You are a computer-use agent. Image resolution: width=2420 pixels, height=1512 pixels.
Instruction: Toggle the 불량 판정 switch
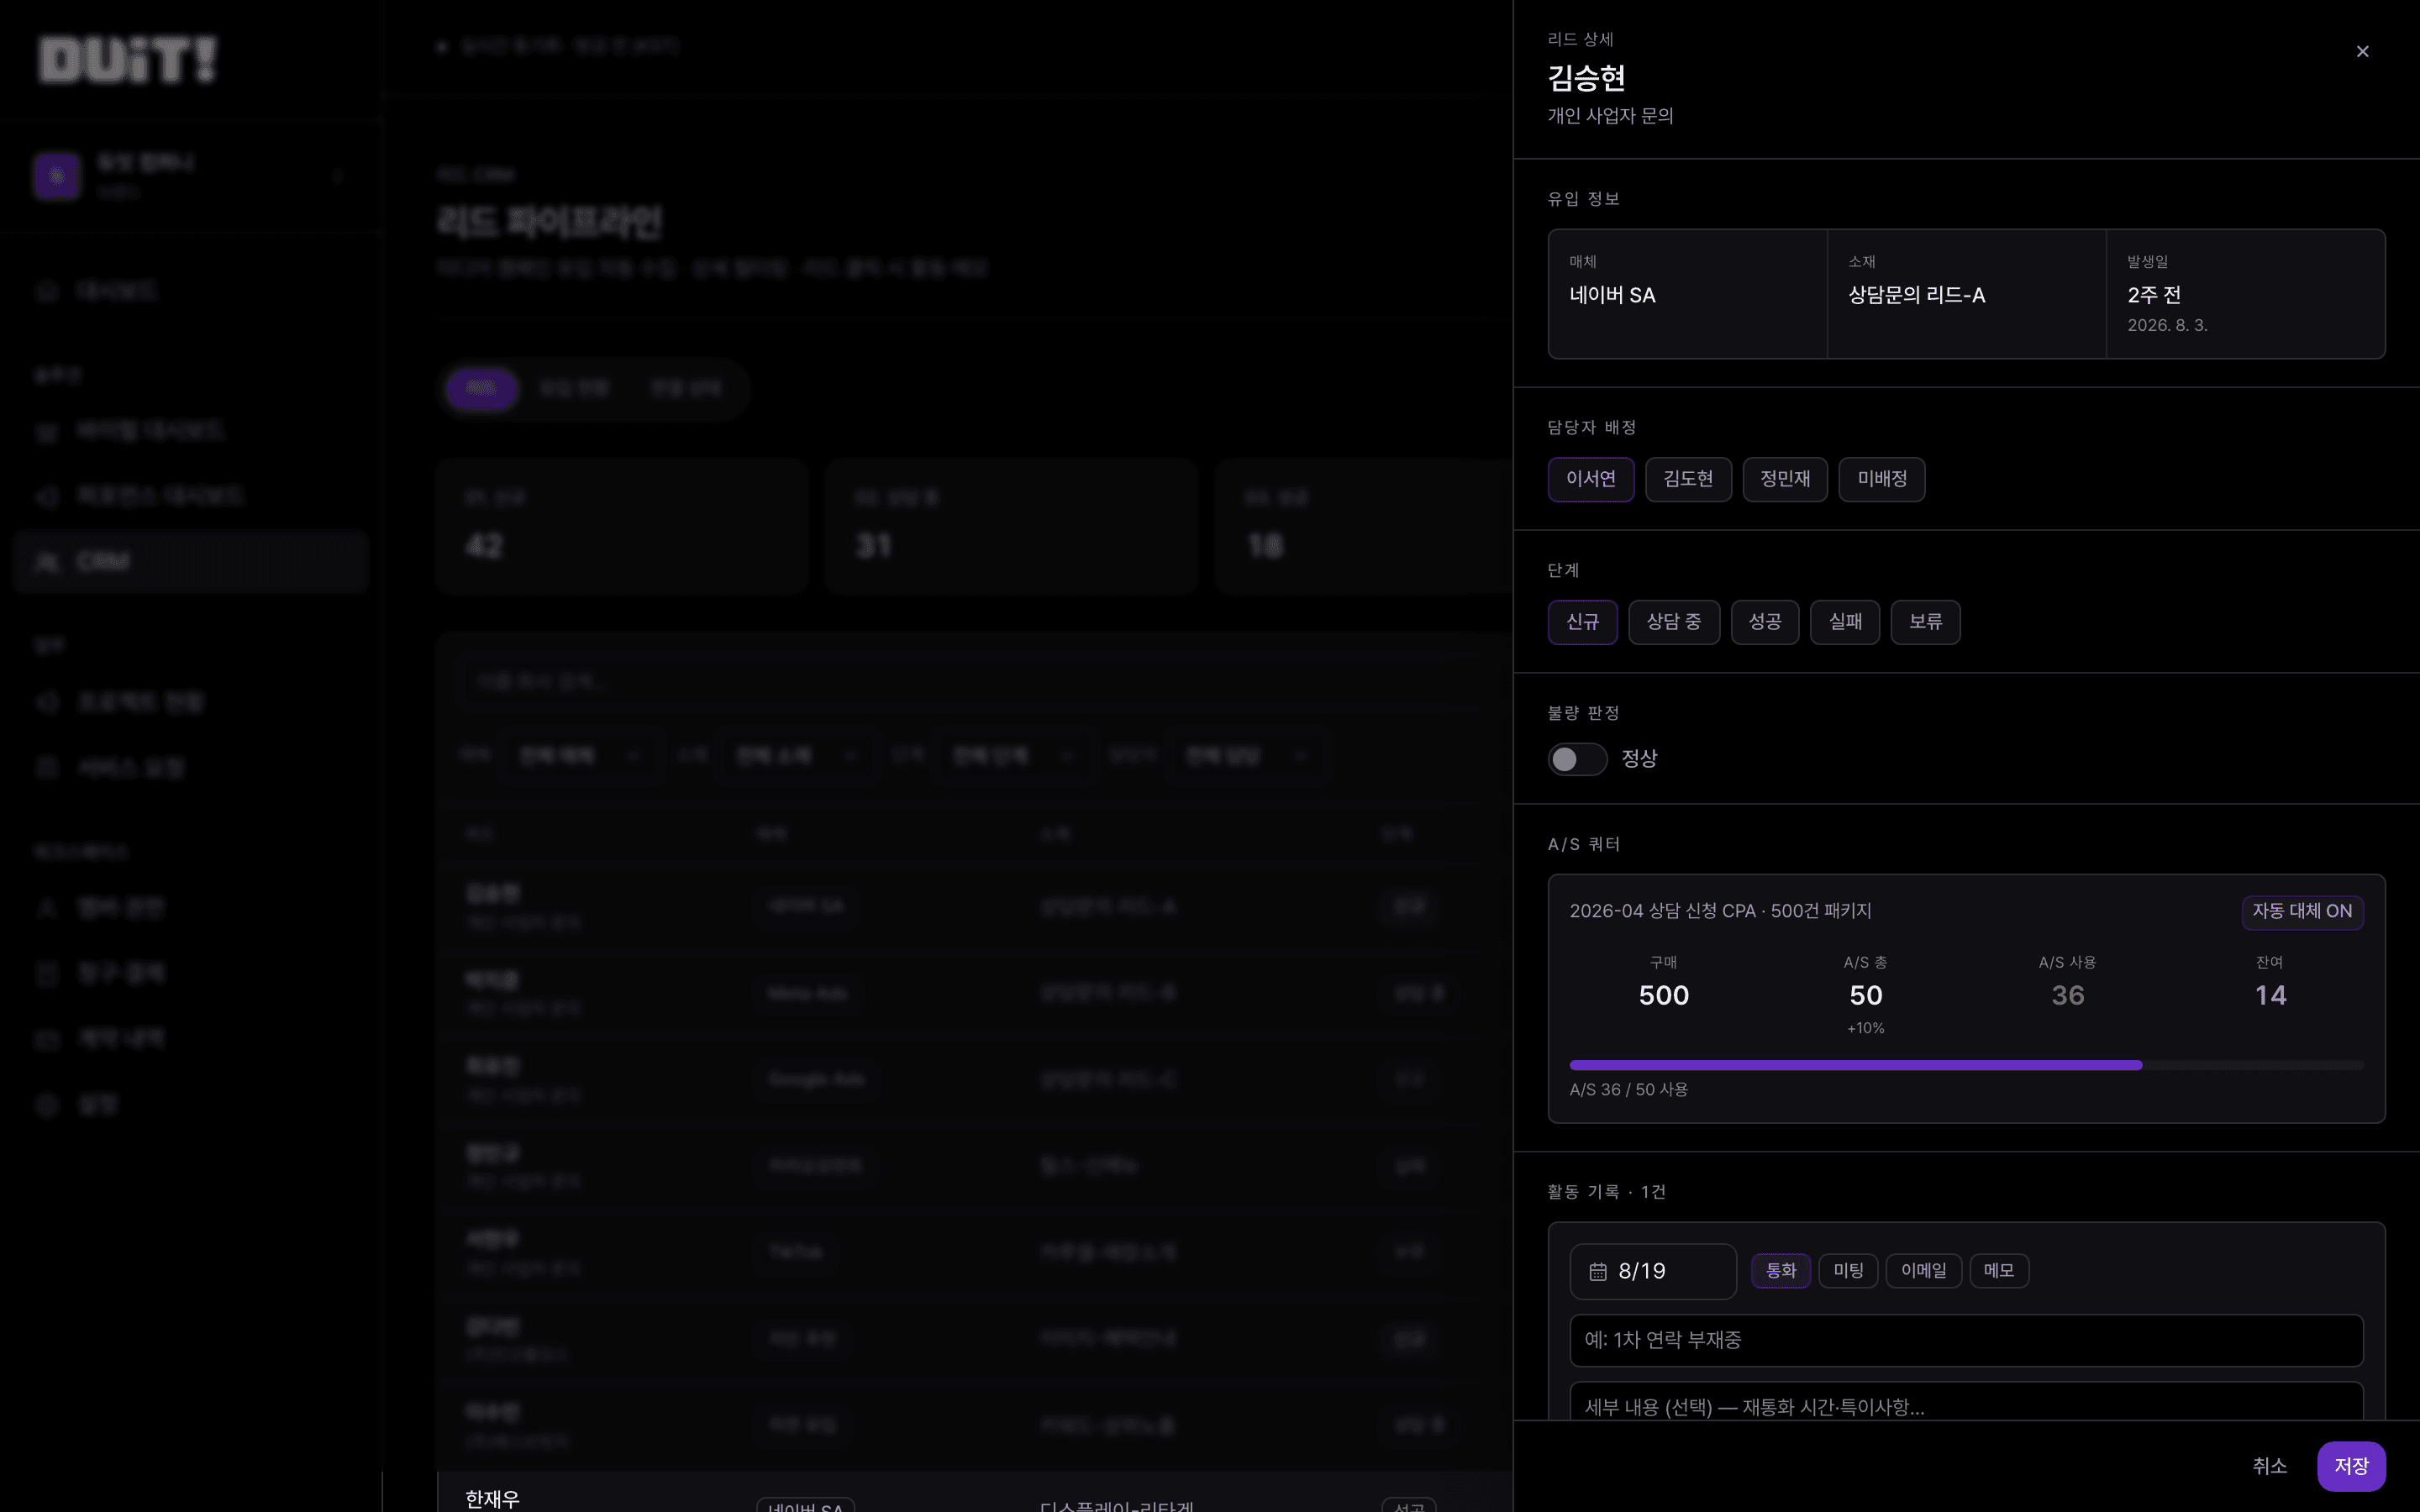pyautogui.click(x=1577, y=759)
